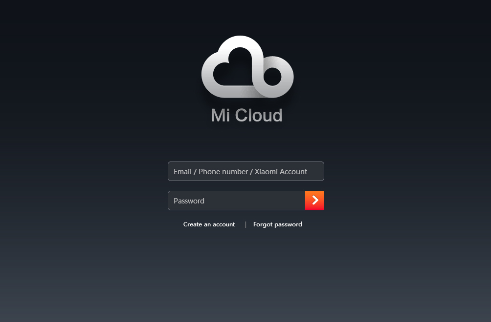Click the Mi Cloud title text
491x322 pixels.
pyautogui.click(x=247, y=115)
